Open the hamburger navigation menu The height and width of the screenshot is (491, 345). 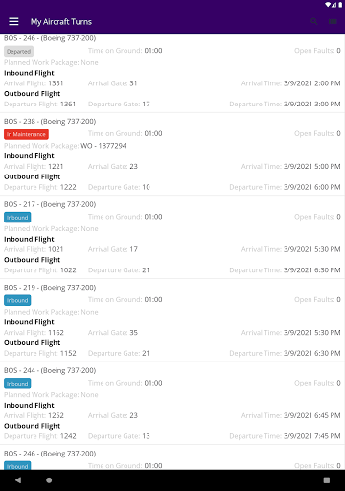click(13, 21)
